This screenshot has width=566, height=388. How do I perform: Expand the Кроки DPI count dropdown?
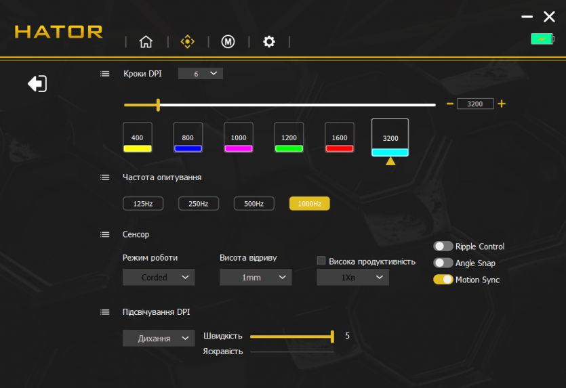[201, 74]
